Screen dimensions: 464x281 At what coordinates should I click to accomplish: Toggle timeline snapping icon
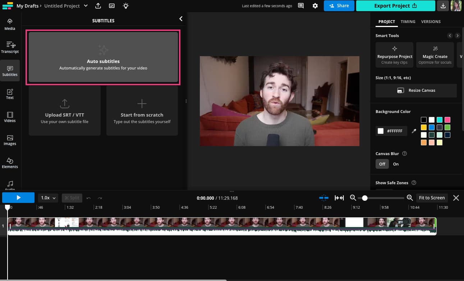324,198
